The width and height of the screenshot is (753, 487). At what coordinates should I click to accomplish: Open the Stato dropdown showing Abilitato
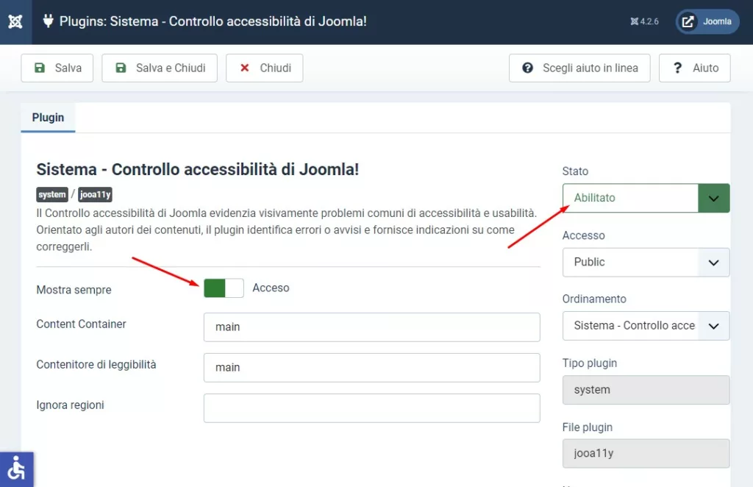(646, 198)
